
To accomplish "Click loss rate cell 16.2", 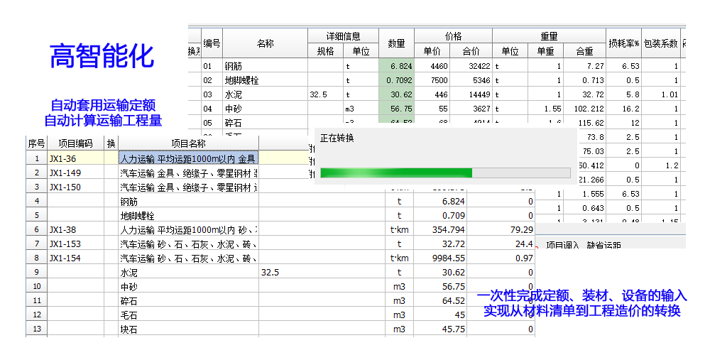I will [623, 109].
